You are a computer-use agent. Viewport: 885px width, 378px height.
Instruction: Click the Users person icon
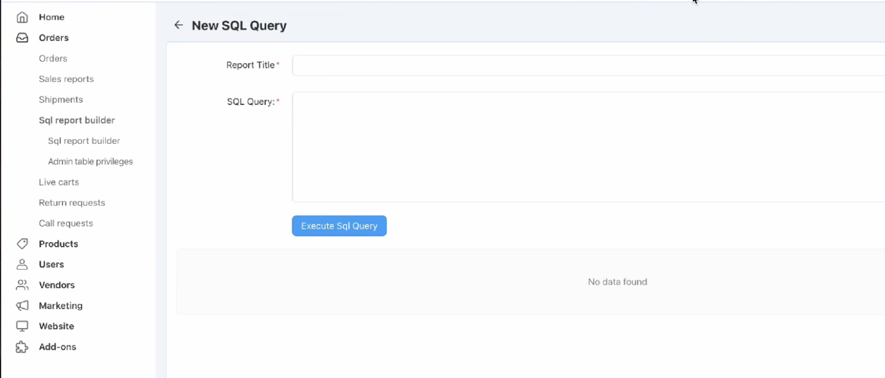tap(22, 264)
